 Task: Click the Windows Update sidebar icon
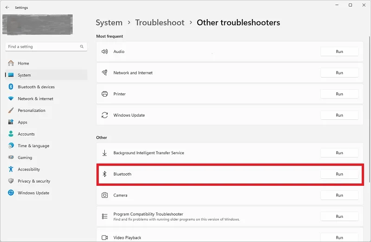(11, 193)
